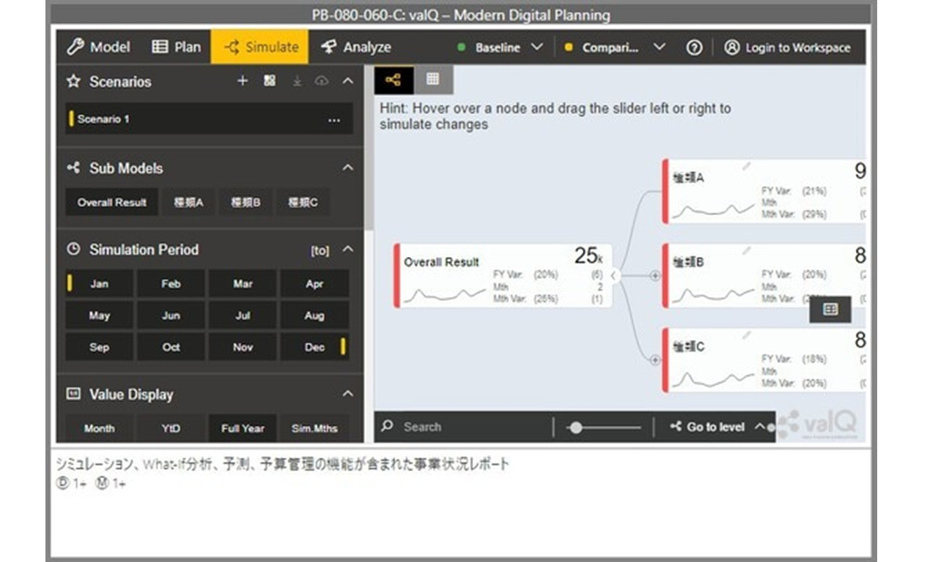Set Value Display to Sim.Mths
The image size is (938, 562).
(314, 428)
